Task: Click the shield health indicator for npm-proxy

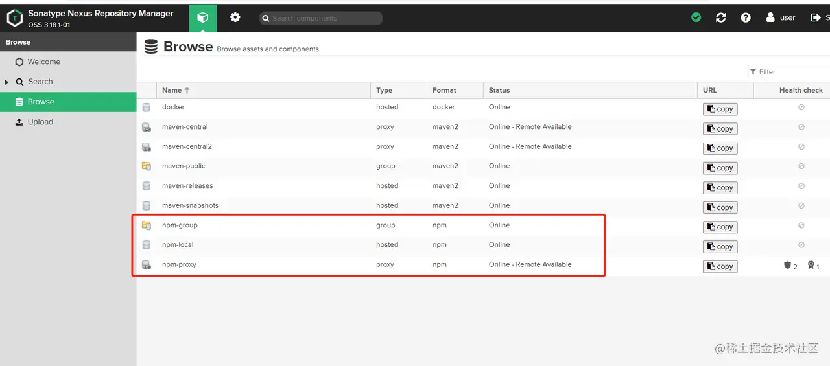Action: (x=788, y=266)
